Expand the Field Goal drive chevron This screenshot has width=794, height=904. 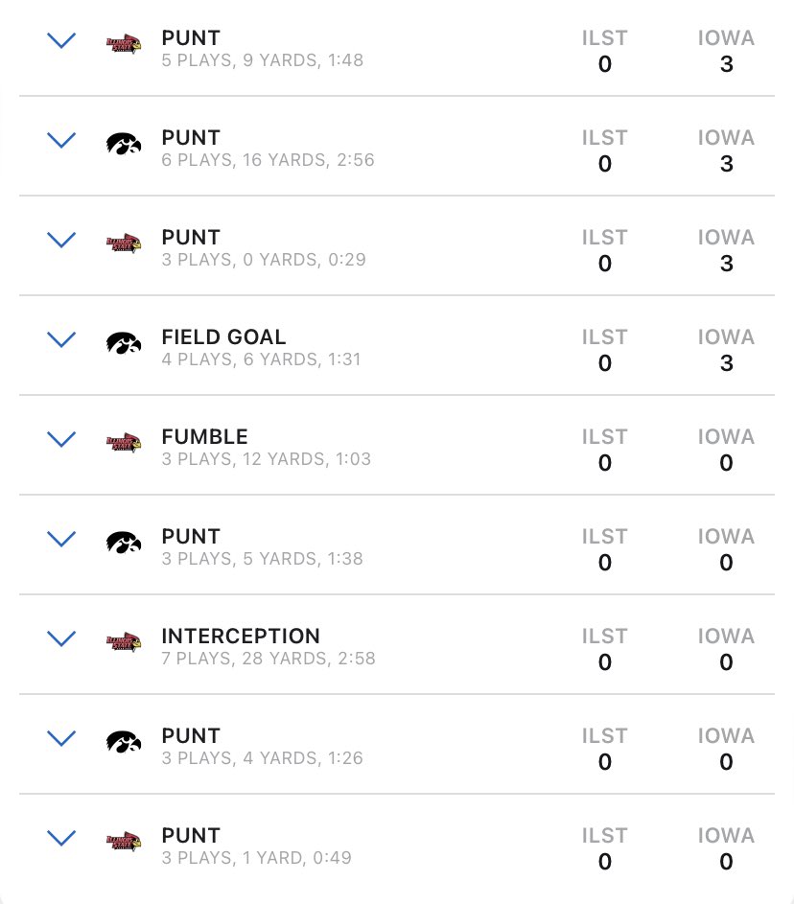click(61, 339)
